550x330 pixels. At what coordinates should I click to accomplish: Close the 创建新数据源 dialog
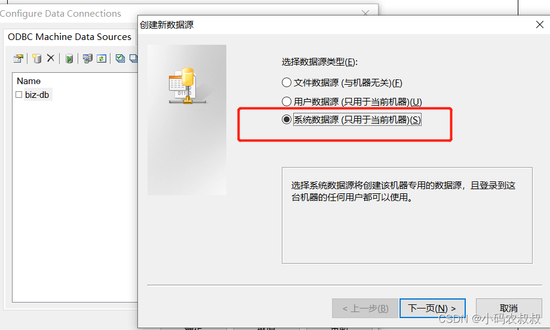tap(540, 24)
